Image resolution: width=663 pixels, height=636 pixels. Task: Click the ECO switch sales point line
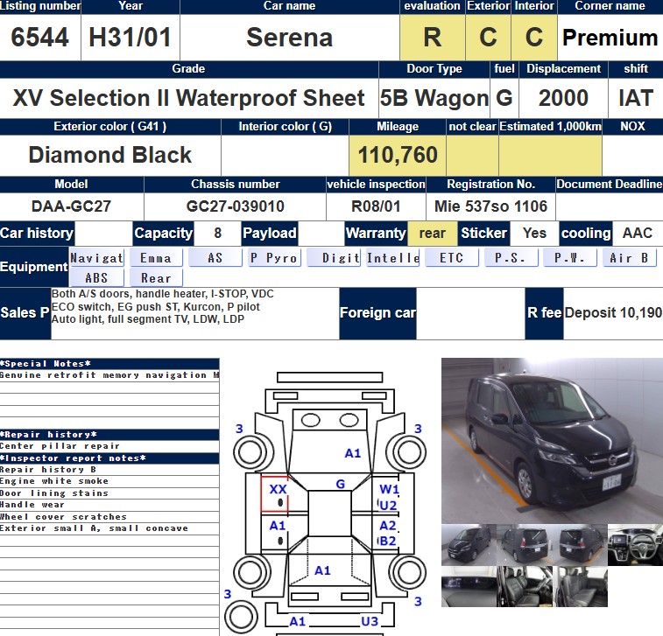[156, 306]
